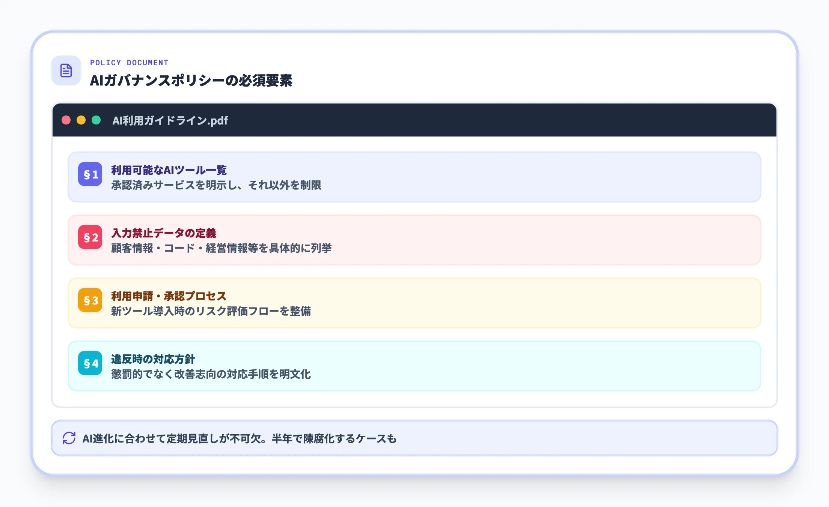Select the AI利用ガイドライン.pdf title text
Screen dimensions: 829x507
click(170, 120)
